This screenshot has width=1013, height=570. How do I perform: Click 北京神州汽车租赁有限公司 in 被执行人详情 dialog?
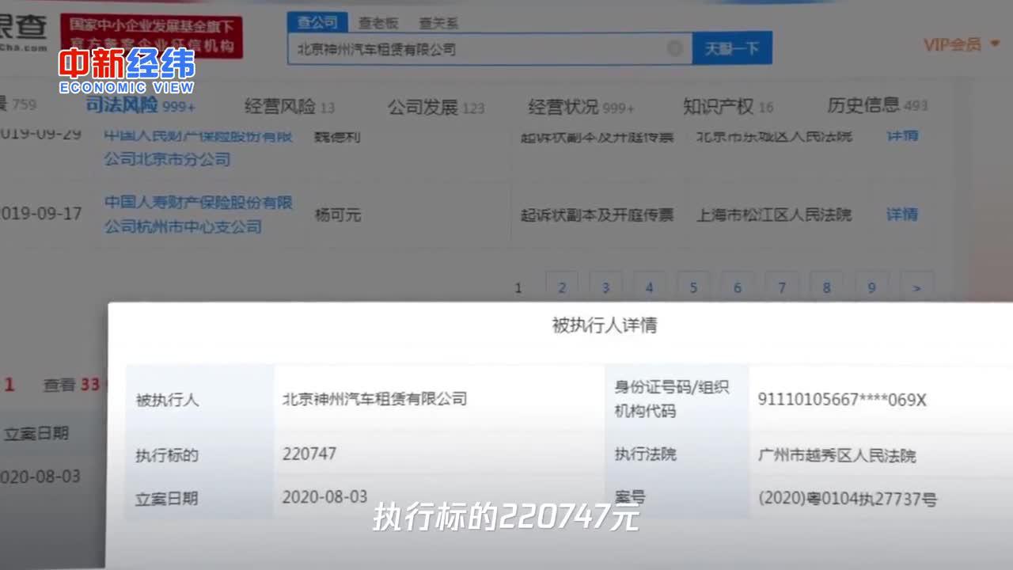[374, 399]
